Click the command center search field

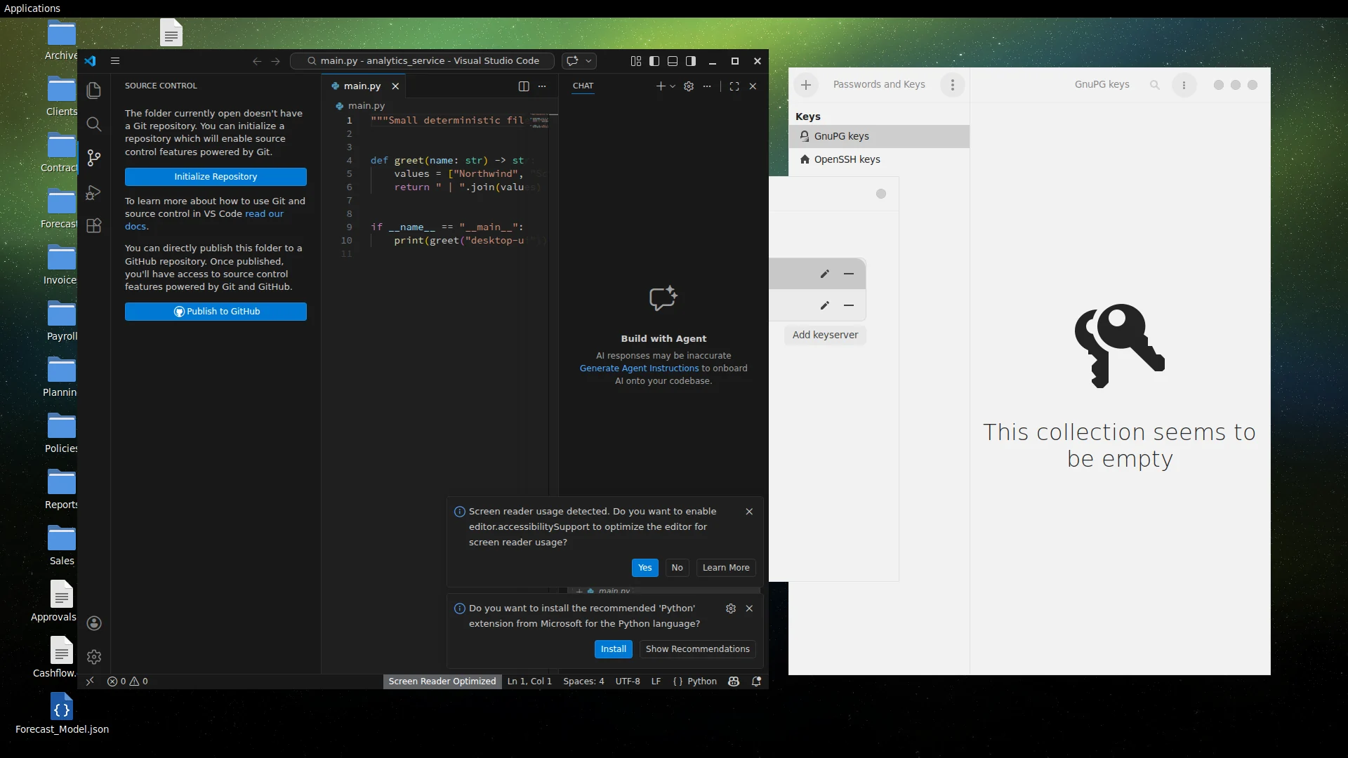[423, 61]
